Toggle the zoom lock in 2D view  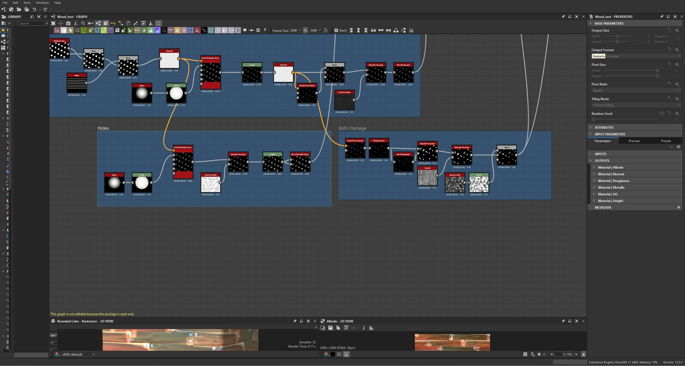[x=583, y=354]
